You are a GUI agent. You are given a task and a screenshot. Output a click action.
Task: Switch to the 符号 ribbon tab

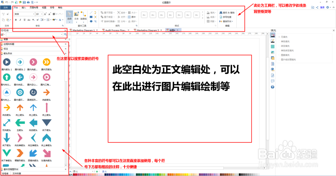[52, 7]
